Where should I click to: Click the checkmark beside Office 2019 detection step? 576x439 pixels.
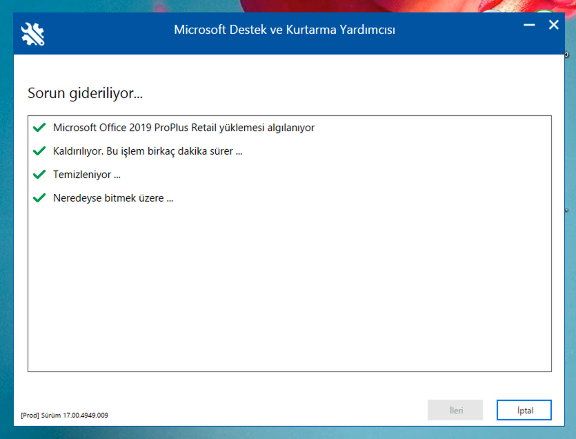39,128
